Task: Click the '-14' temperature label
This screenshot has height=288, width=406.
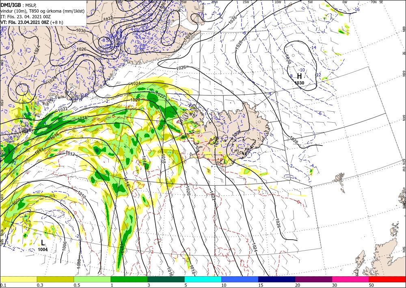Action: click(313, 48)
